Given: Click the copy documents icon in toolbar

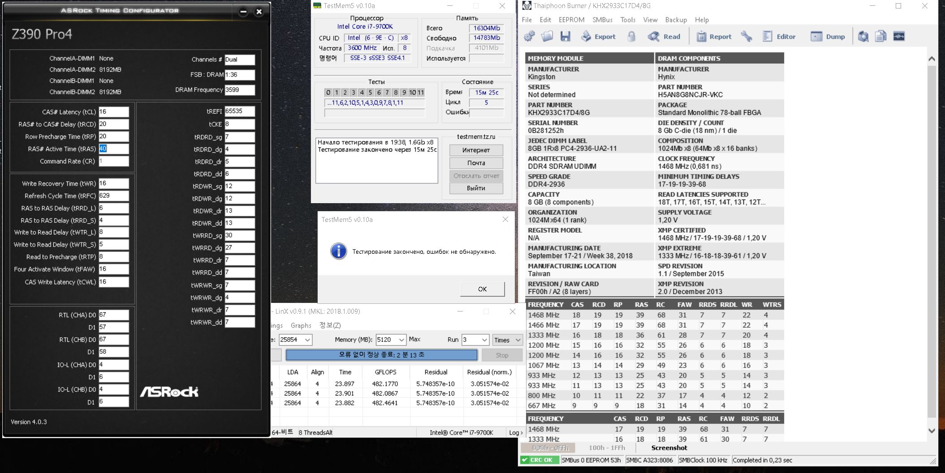Looking at the screenshot, I should pos(881,37).
